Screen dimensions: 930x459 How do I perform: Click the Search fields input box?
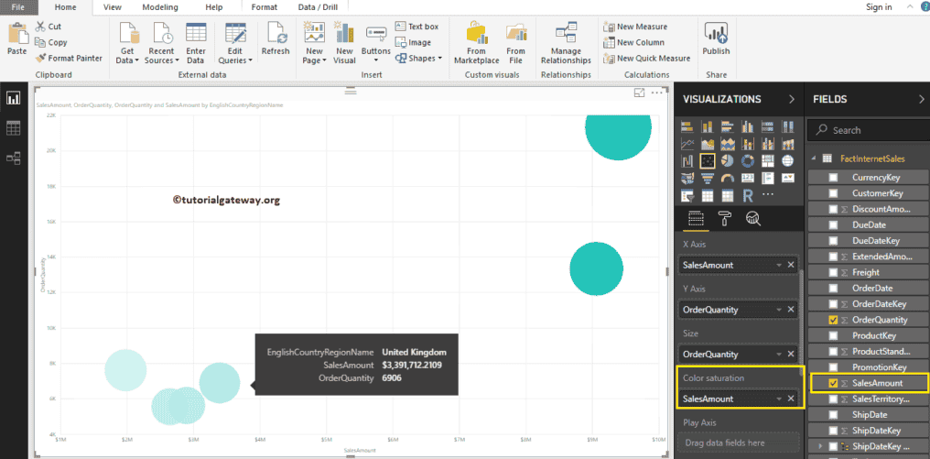coord(870,130)
